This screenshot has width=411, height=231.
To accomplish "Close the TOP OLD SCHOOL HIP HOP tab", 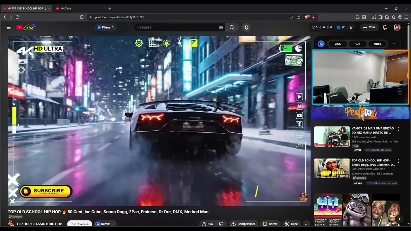I will click(49, 8).
